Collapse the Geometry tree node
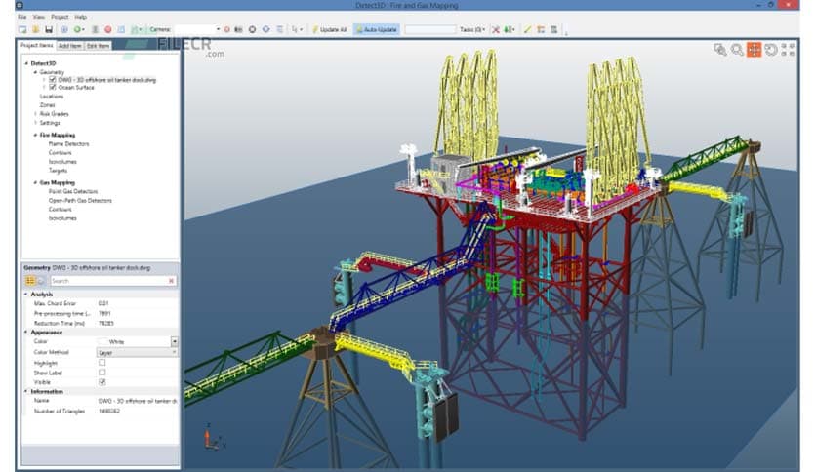Screen dimensions: 816x472 click(x=35, y=72)
